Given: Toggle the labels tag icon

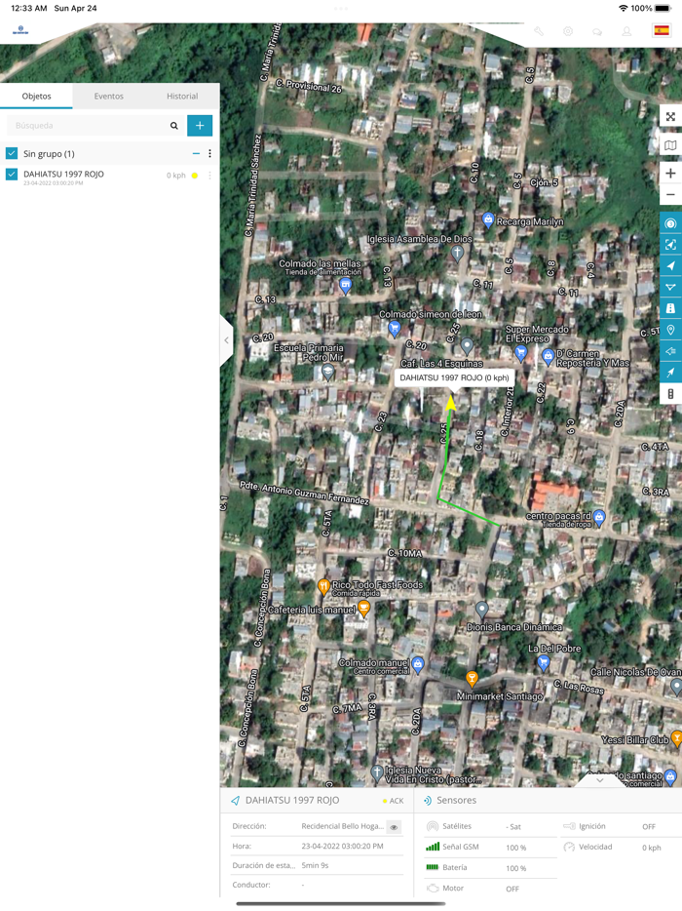Looking at the screenshot, I should coord(670,351).
